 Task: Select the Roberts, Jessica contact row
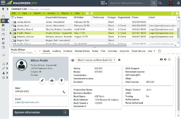coord(94,37)
